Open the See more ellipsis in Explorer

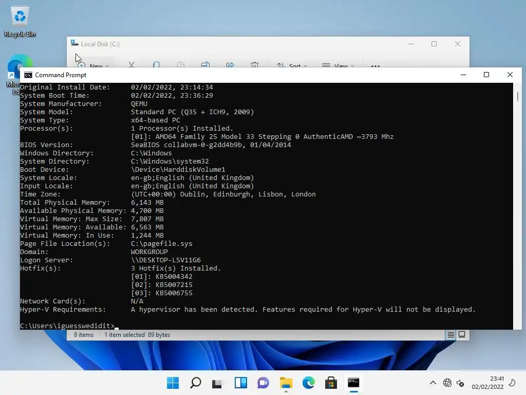(375, 66)
